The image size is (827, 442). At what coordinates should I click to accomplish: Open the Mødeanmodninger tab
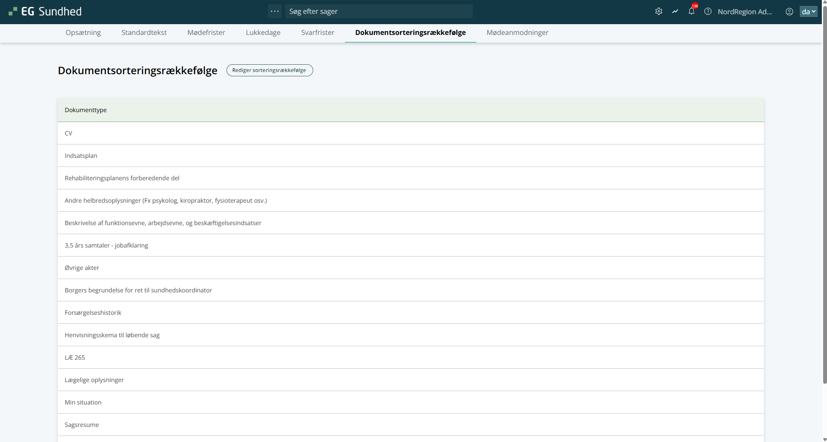pyautogui.click(x=517, y=33)
